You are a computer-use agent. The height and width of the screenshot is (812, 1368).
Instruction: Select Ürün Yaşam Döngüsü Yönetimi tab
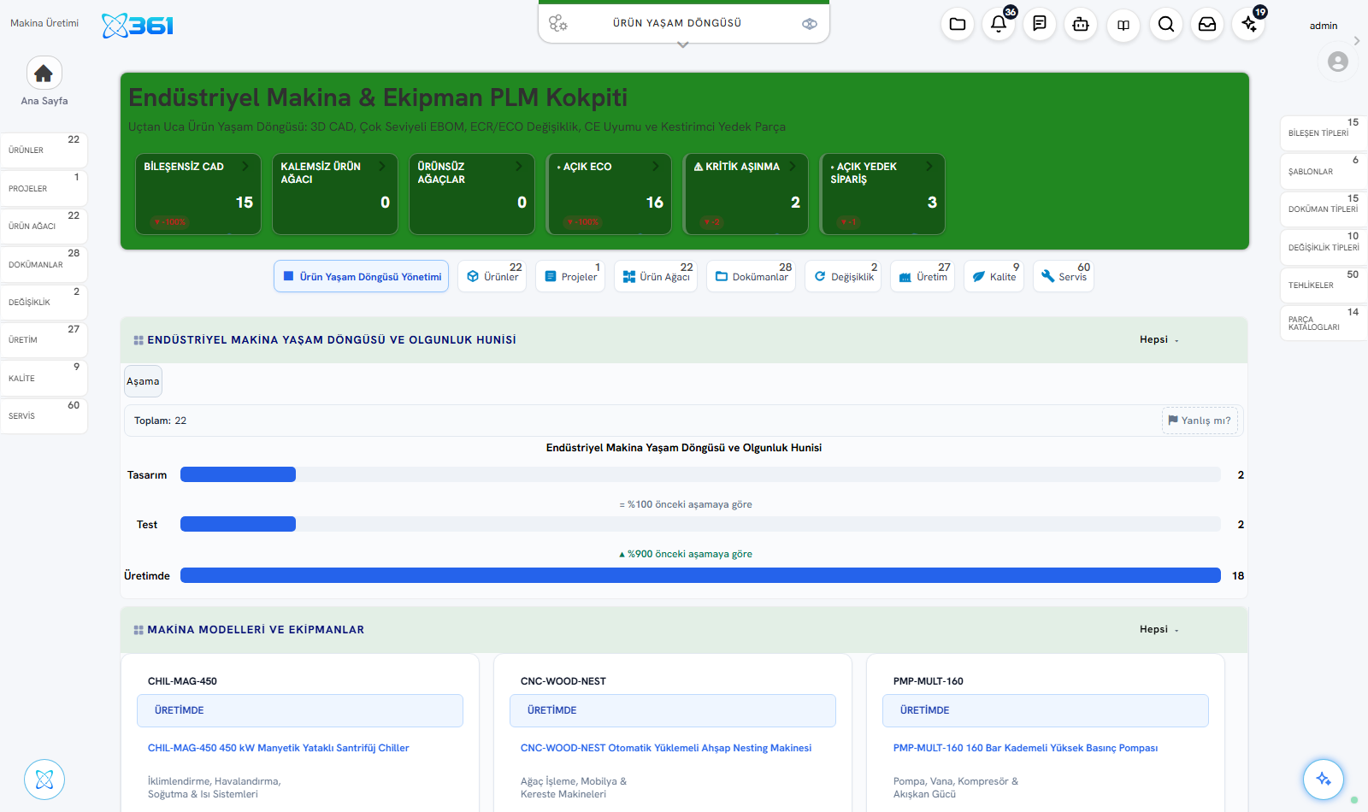click(x=362, y=276)
